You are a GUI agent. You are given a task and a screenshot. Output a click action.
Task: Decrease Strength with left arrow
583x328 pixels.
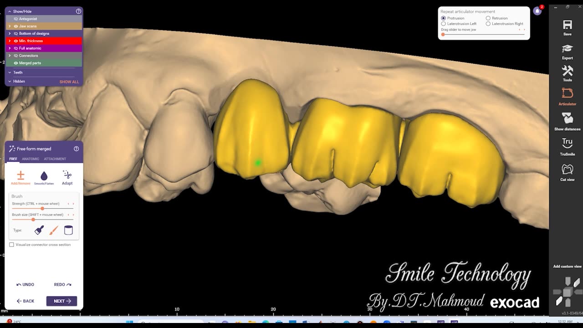68,204
